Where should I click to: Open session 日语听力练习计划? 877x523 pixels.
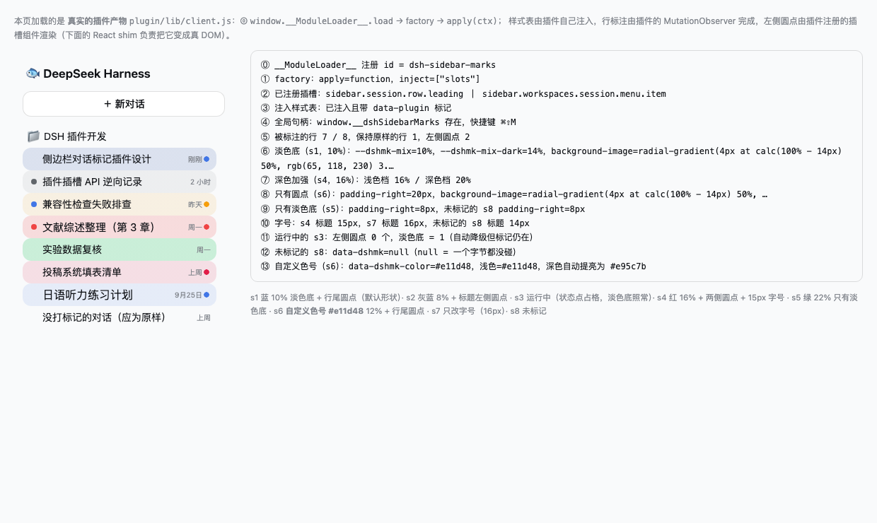(120, 295)
